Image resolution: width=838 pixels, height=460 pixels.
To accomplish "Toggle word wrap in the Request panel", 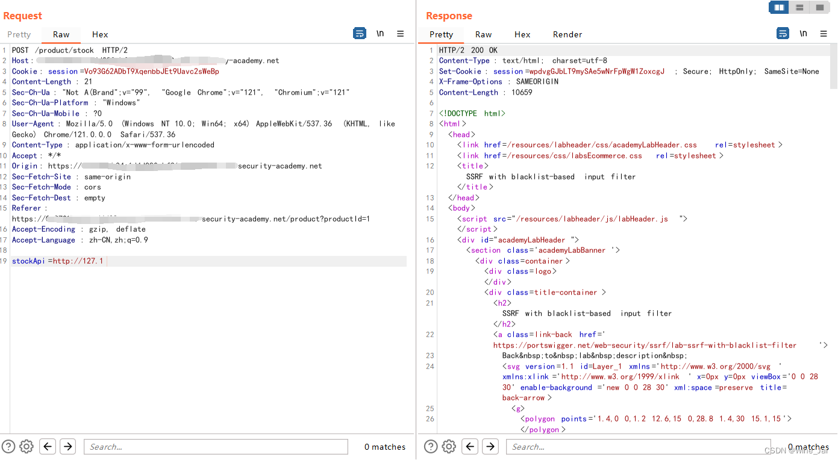I will point(359,34).
